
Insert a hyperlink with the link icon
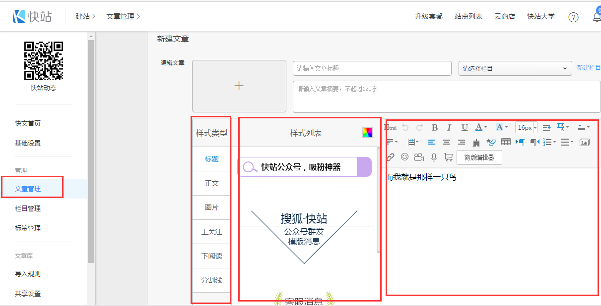pyautogui.click(x=391, y=157)
